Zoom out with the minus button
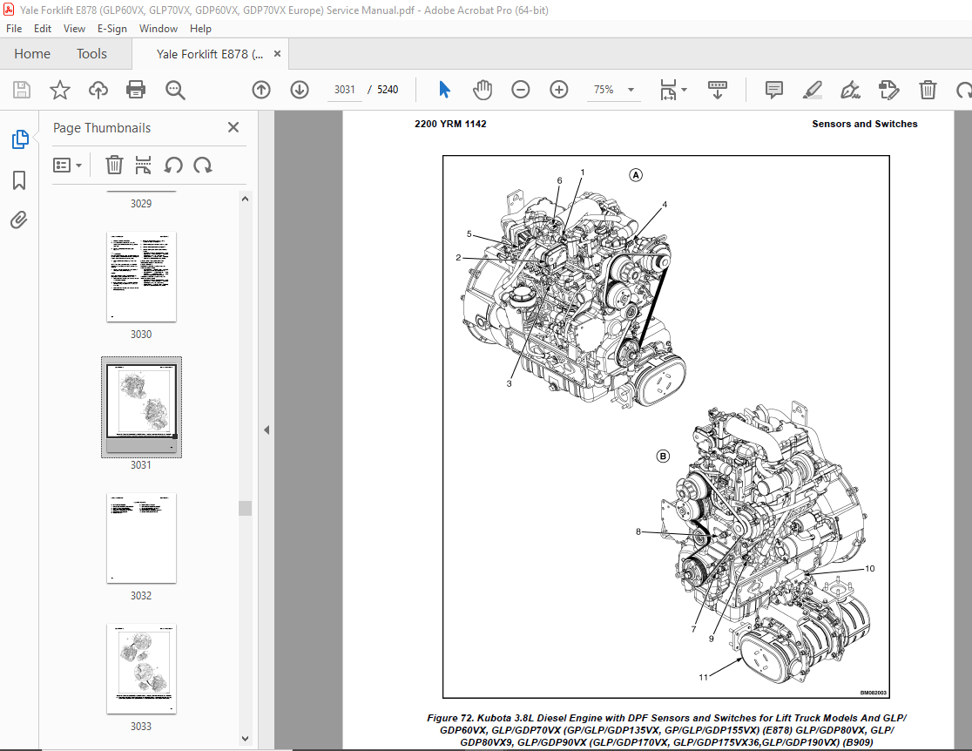The width and height of the screenshot is (972, 751). coord(521,90)
